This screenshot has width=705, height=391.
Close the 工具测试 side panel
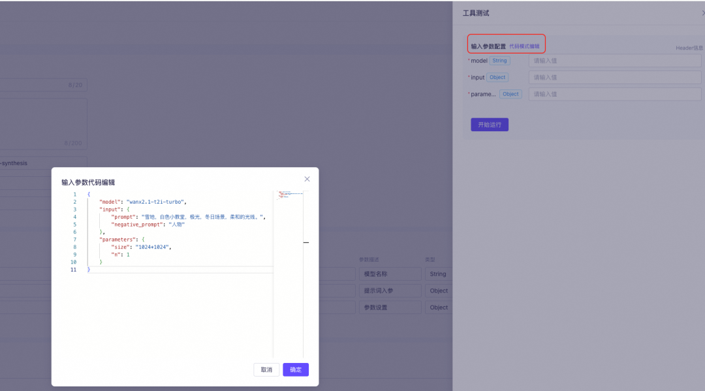pyautogui.click(x=703, y=13)
